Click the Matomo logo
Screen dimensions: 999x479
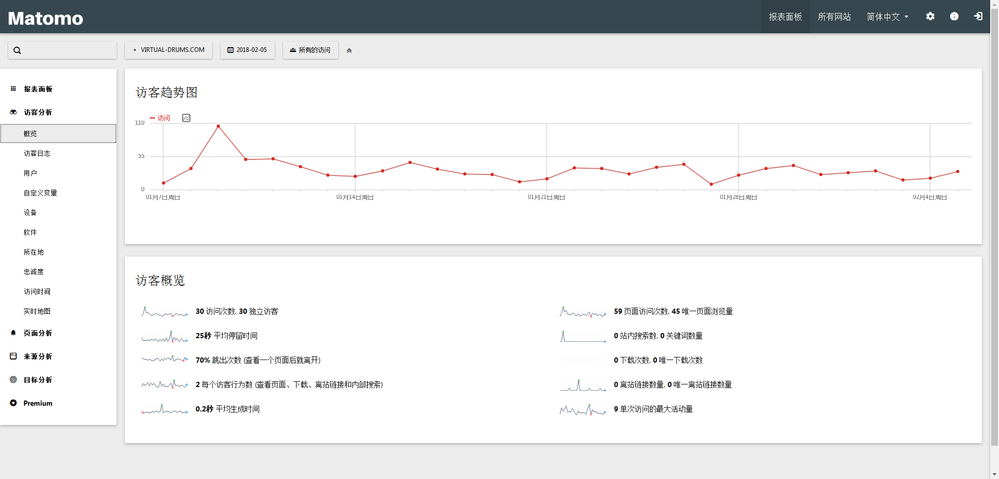pyautogui.click(x=46, y=18)
